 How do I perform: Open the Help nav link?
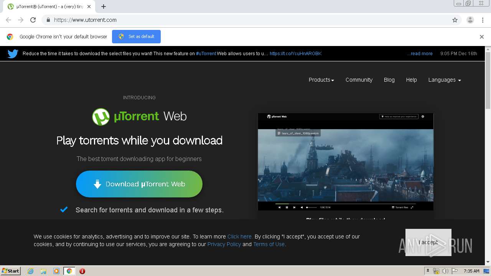(412, 80)
